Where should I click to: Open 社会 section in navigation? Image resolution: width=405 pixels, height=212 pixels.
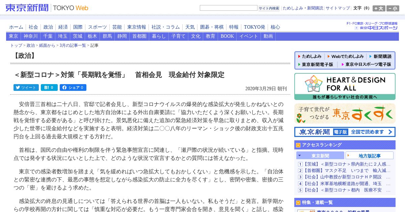click(33, 27)
